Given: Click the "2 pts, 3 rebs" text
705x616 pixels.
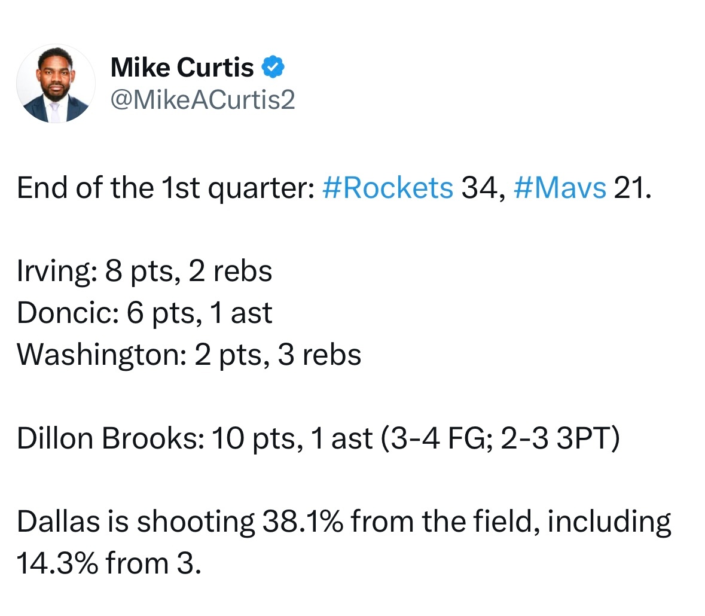Looking at the screenshot, I should (x=278, y=355).
